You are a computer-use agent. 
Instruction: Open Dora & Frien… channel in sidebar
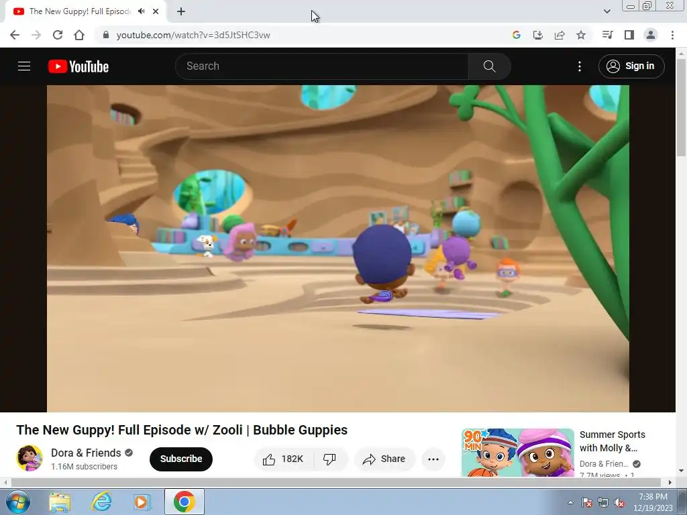click(x=604, y=464)
